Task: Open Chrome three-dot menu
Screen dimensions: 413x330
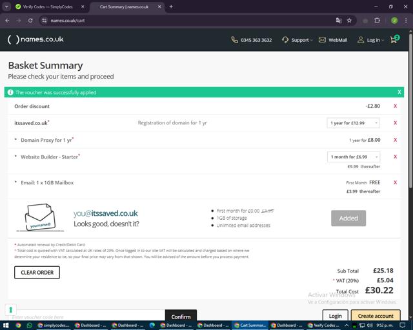Action: point(406,20)
